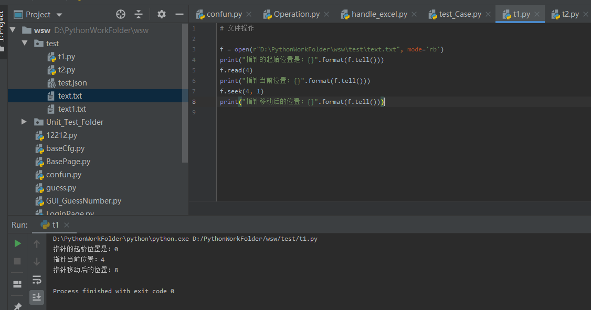Click the restore layout icon in Run panel

coord(17,284)
